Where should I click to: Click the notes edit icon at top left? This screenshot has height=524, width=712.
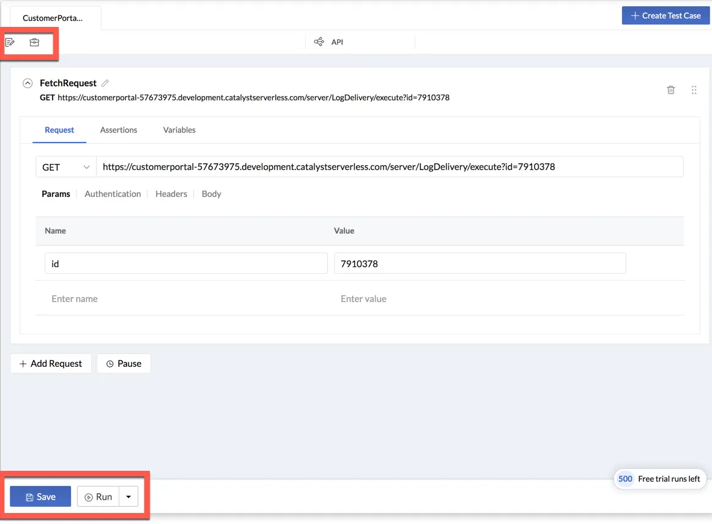10,42
